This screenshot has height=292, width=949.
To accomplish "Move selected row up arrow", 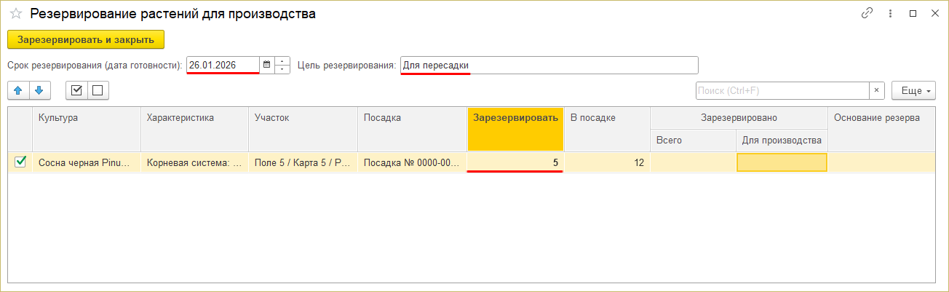I will pyautogui.click(x=18, y=90).
